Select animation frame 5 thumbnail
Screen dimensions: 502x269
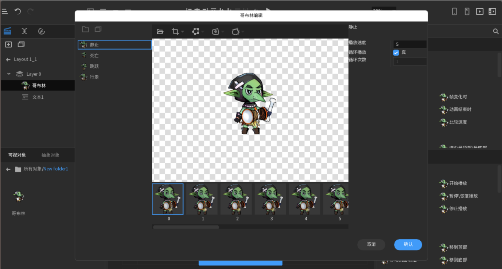click(336, 199)
